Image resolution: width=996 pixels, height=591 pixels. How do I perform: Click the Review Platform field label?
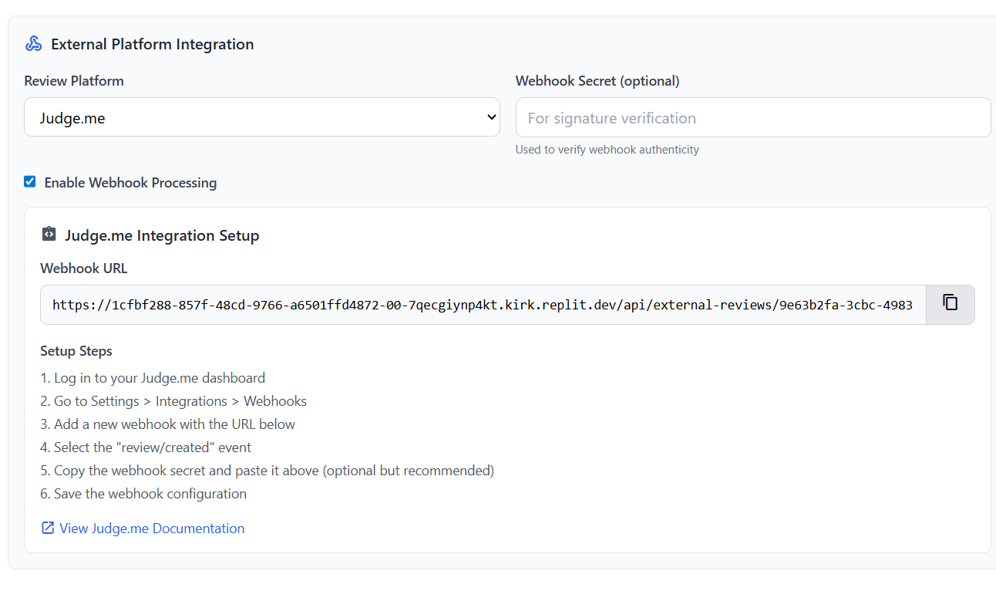pyautogui.click(x=74, y=81)
